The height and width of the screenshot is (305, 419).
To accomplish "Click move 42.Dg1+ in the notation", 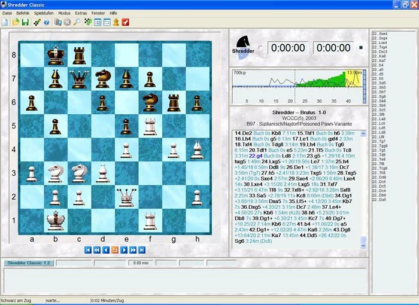I will point(259,230).
